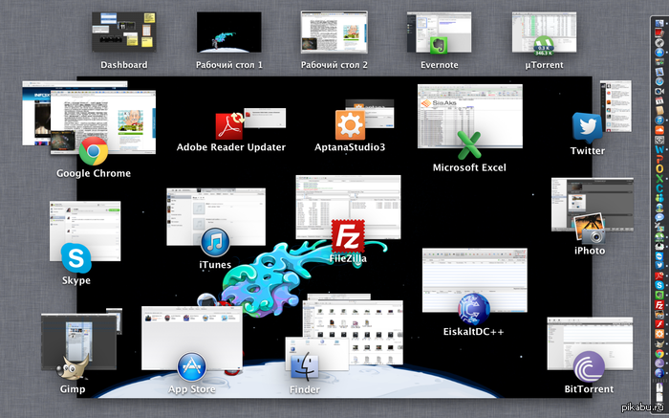Select the µTorrent space thumbnail

(x=544, y=34)
